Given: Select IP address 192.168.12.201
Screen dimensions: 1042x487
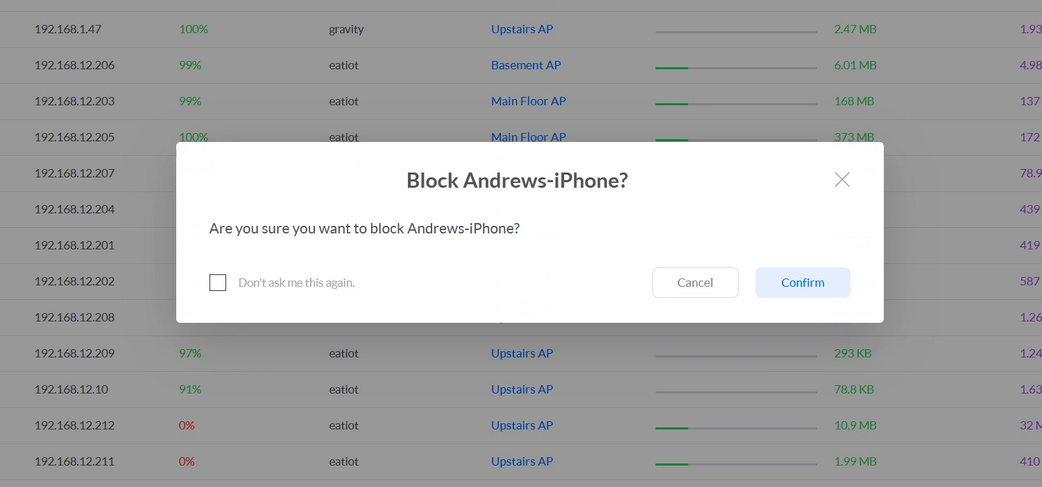Looking at the screenshot, I should tap(74, 245).
